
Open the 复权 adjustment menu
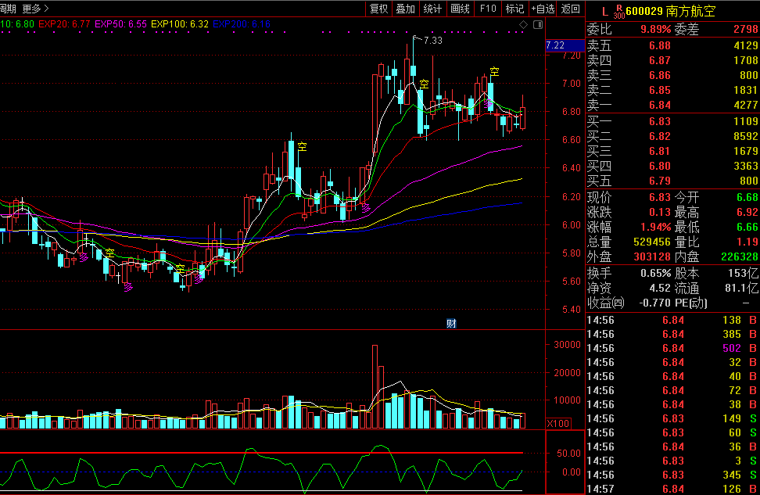pos(378,9)
